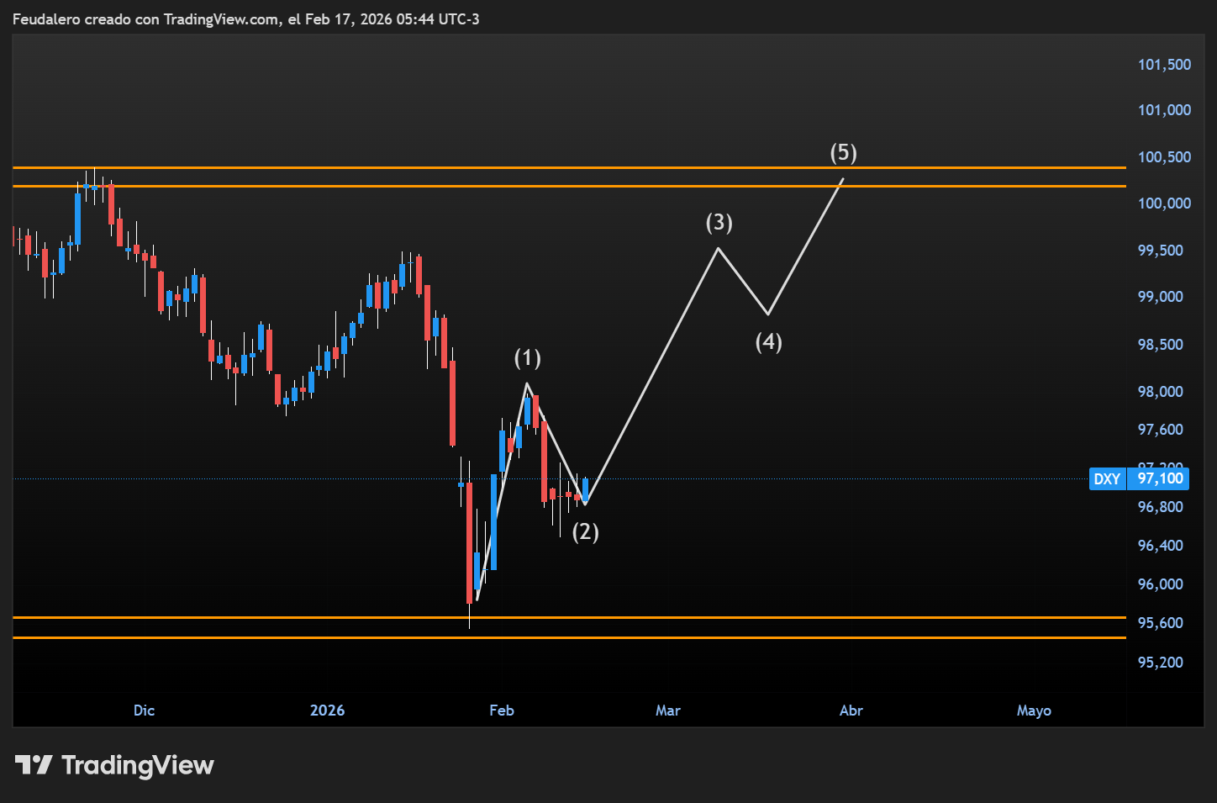Click the 95,600 price axis label
Screen dimensions: 1217x803
tap(1160, 623)
